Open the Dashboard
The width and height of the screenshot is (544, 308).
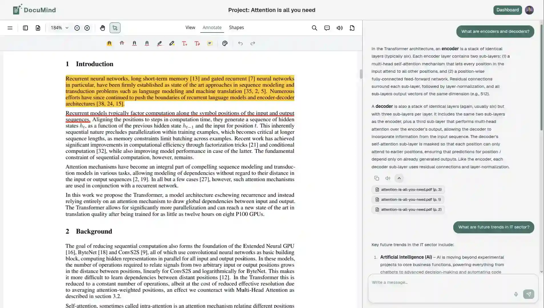507,10
